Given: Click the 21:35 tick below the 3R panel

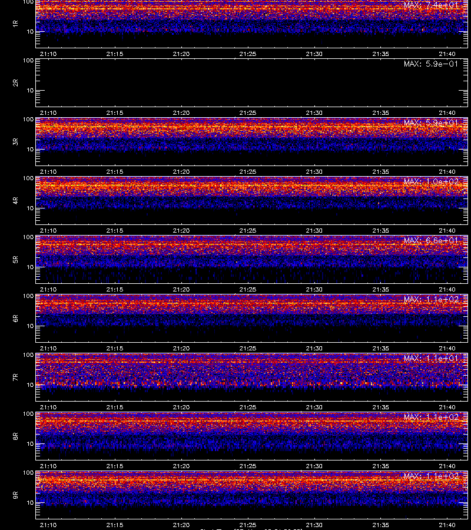Looking at the screenshot, I should pos(380,171).
